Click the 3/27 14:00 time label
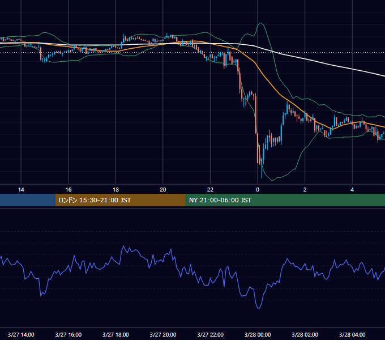 click(x=21, y=334)
